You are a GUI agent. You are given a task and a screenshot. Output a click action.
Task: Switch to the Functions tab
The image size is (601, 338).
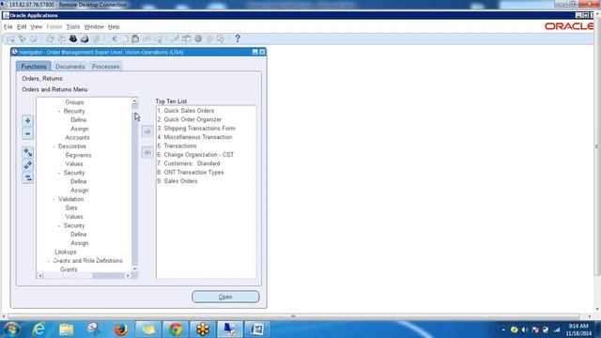coord(34,67)
